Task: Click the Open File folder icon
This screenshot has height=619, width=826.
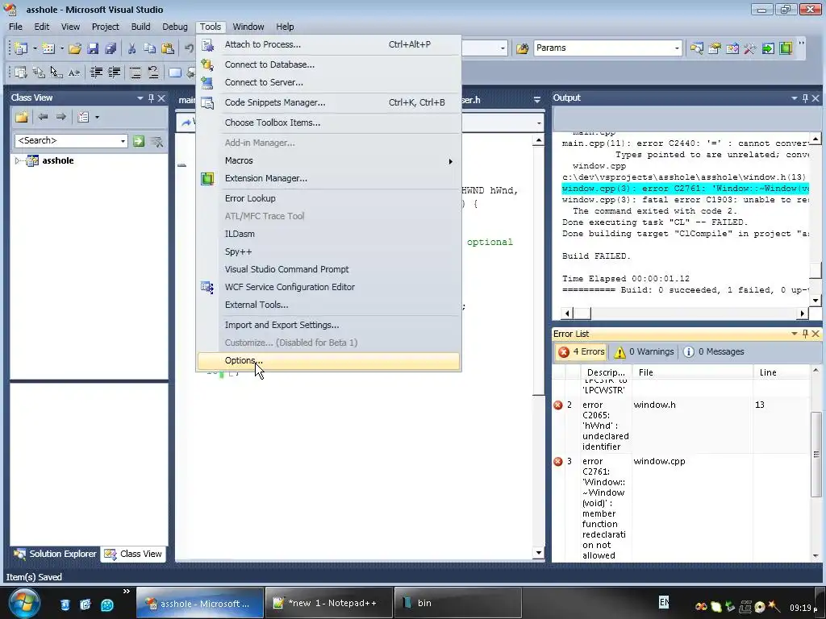Action: coord(75,48)
